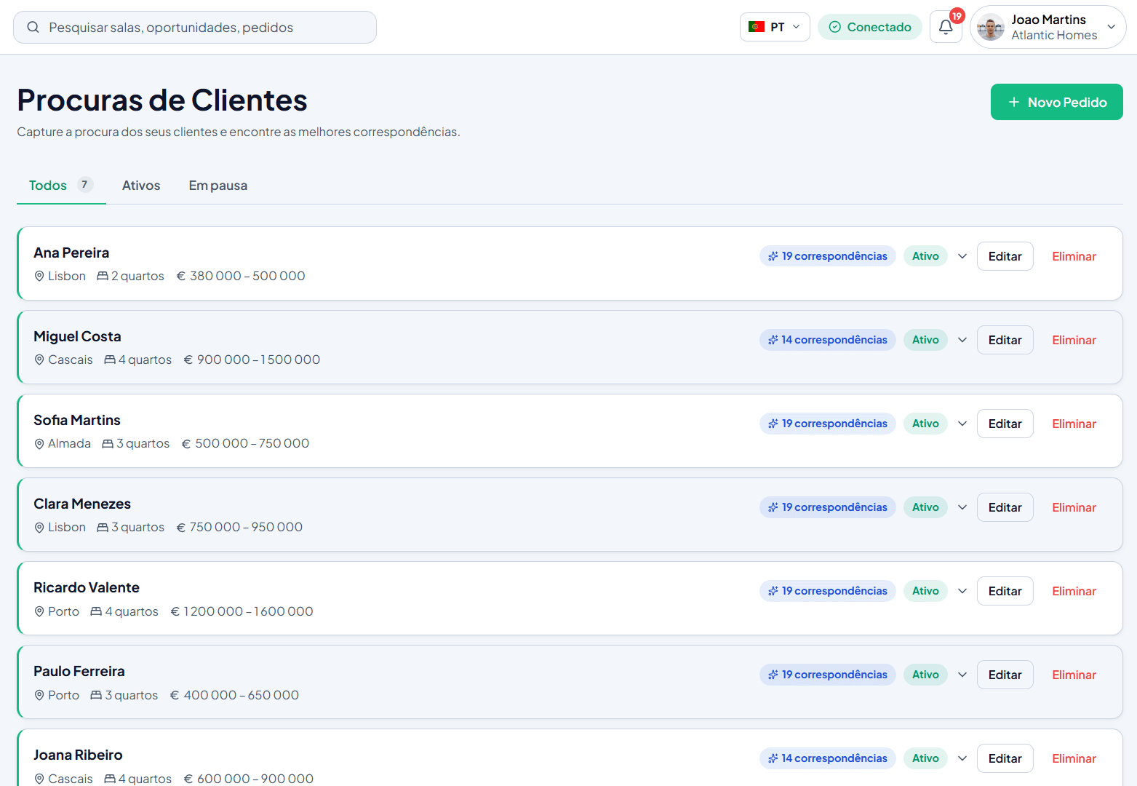The width and height of the screenshot is (1137, 786).
Task: Click the Portugal flag icon
Action: pyautogui.click(x=757, y=27)
